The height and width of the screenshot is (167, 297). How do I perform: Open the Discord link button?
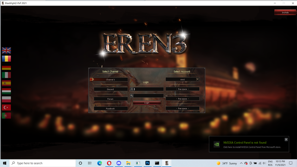(110, 89)
